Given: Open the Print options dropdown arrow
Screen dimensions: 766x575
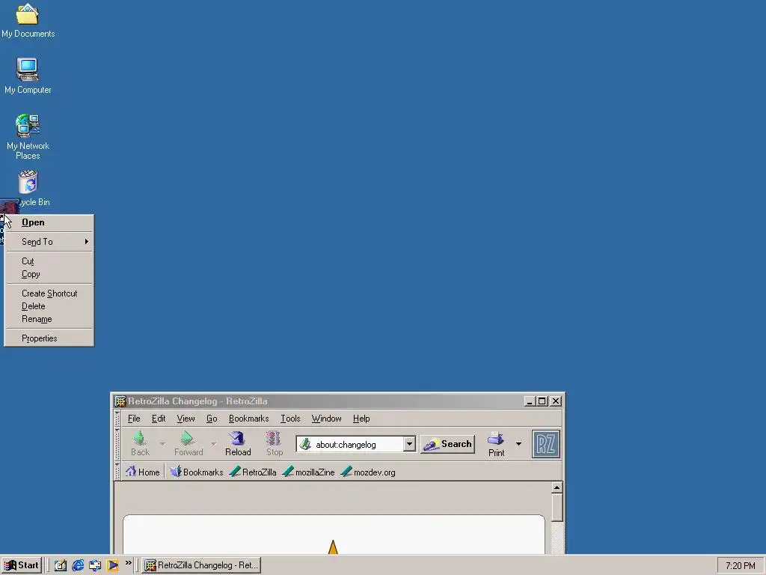Looking at the screenshot, I should pos(519,444).
